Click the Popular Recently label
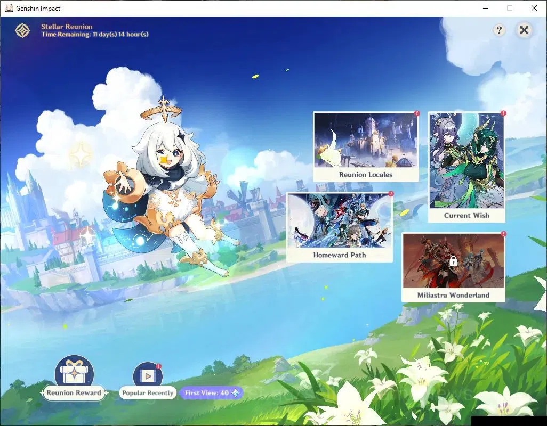547x426 pixels. point(148,393)
